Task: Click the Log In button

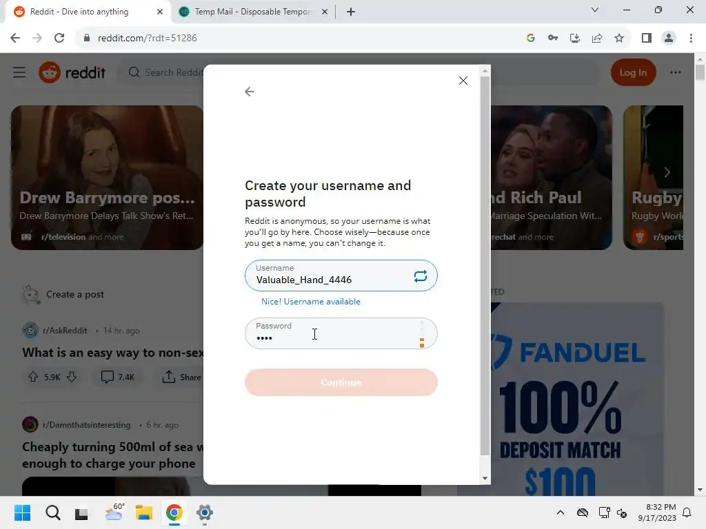Action: (x=633, y=72)
